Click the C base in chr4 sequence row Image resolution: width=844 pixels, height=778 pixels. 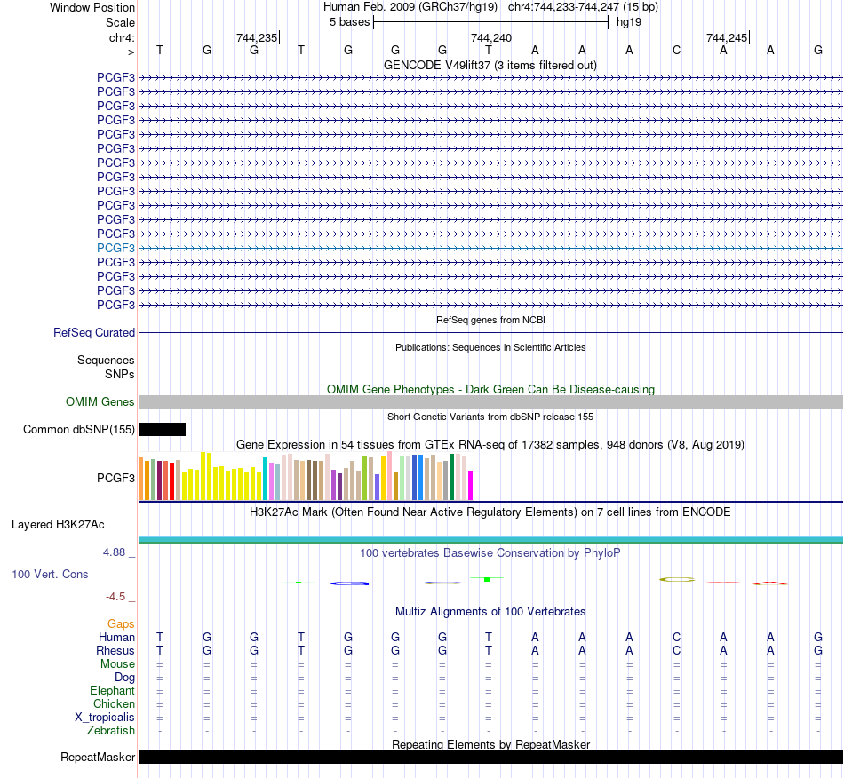point(677,50)
